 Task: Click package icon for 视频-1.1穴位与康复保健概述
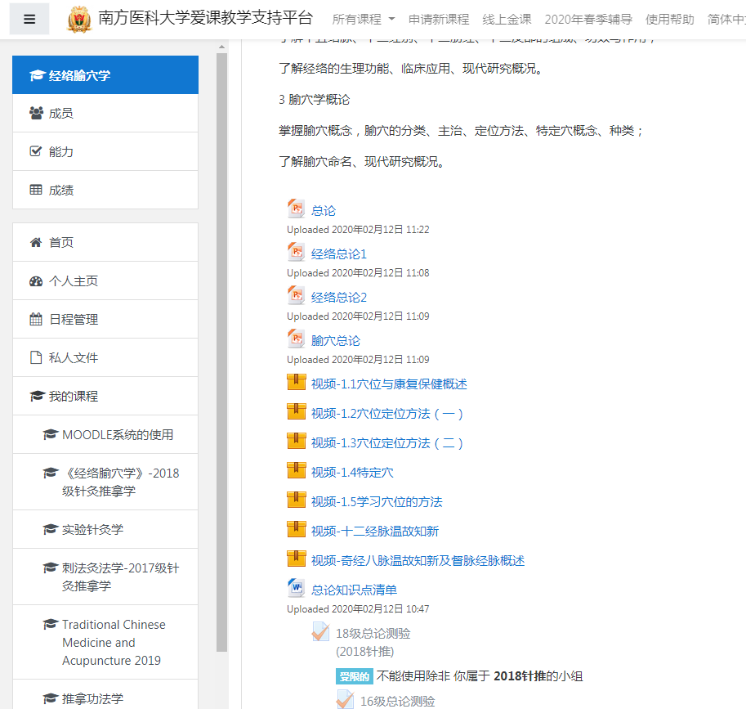coord(296,383)
